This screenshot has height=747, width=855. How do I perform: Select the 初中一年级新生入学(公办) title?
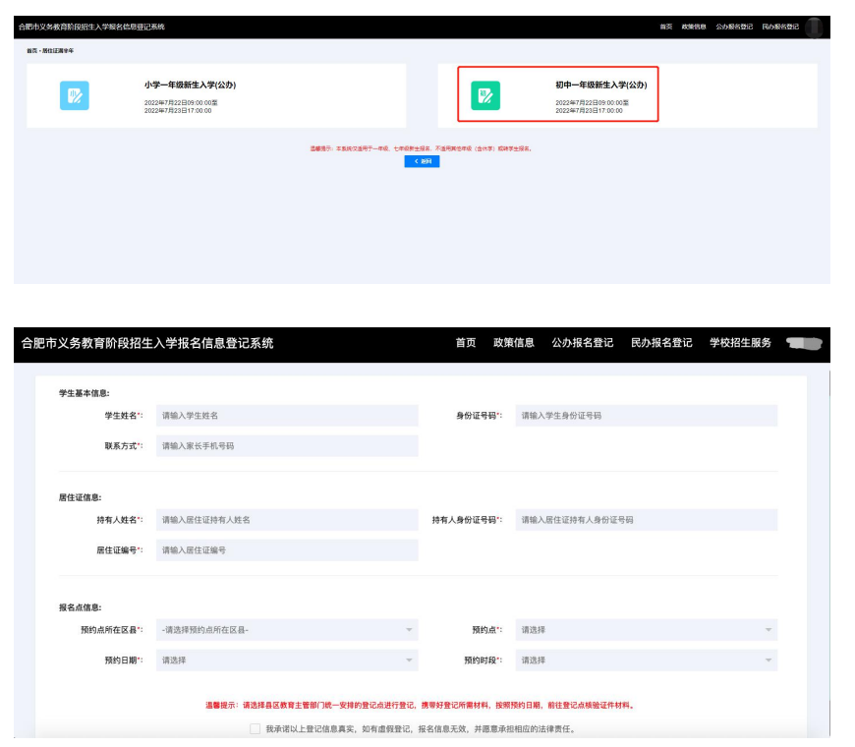(600, 86)
